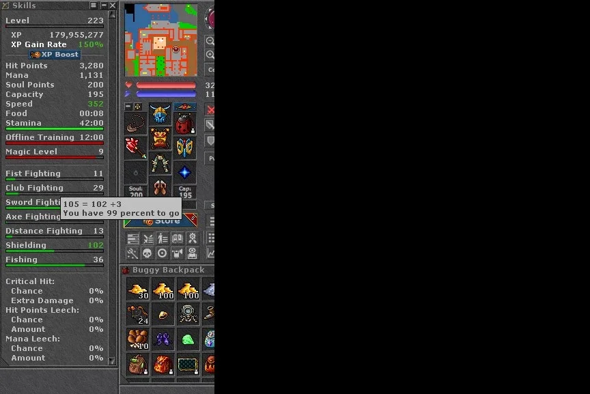Click the Soul Points 200 row
Viewport: 590px width, 394px height.
coord(55,85)
